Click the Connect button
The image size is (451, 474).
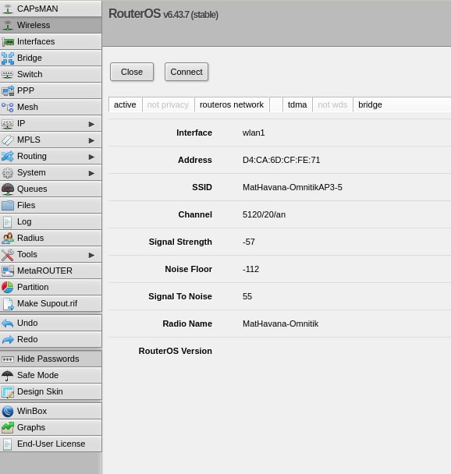click(x=186, y=72)
